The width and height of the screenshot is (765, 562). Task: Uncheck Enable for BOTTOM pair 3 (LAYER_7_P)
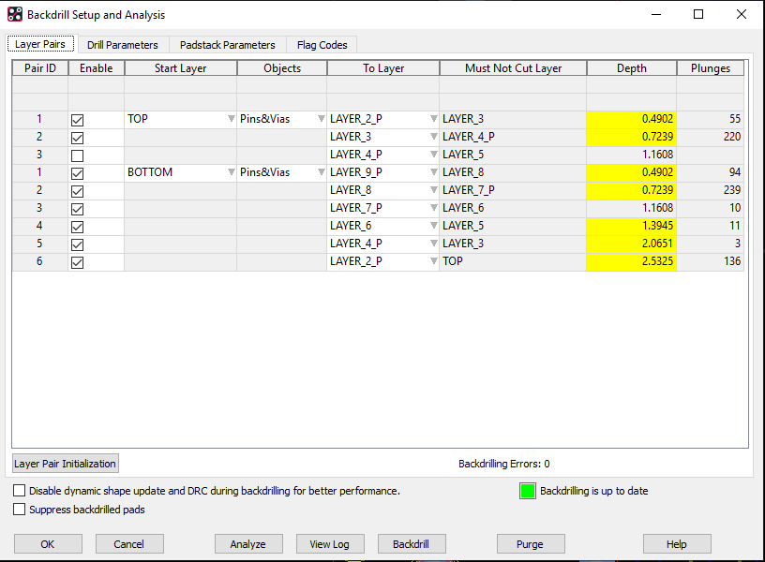tap(77, 209)
